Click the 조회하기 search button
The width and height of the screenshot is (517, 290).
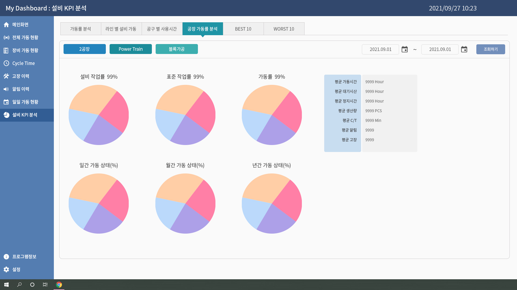(491, 49)
